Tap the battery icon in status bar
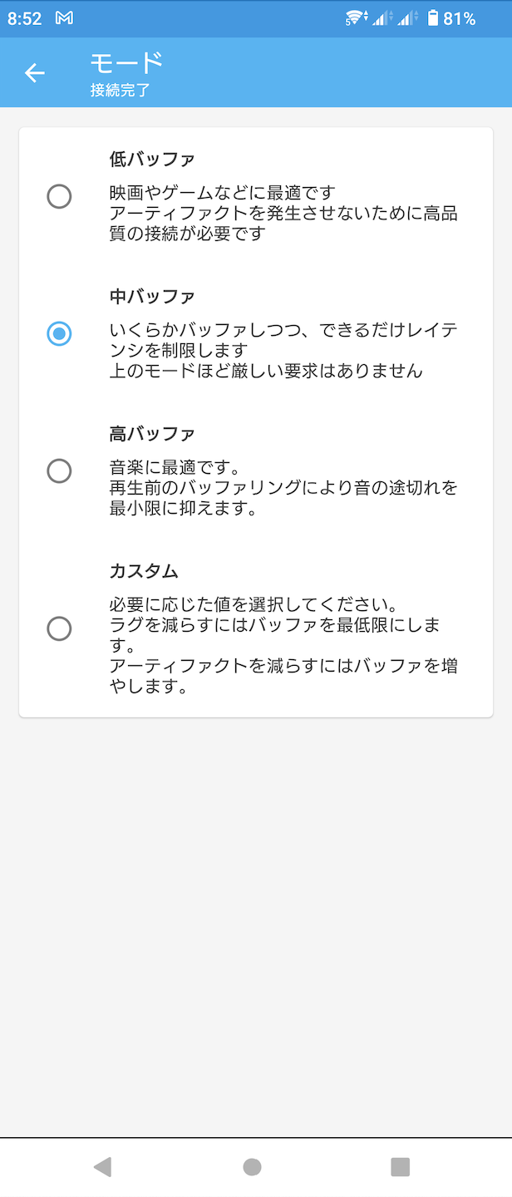512x1197 pixels. (432, 18)
